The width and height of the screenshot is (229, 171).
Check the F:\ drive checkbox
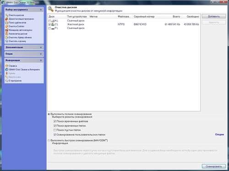point(49,28)
